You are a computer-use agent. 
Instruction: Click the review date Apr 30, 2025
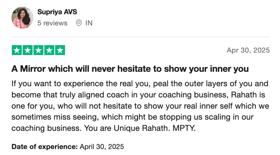pyautogui.click(x=248, y=50)
